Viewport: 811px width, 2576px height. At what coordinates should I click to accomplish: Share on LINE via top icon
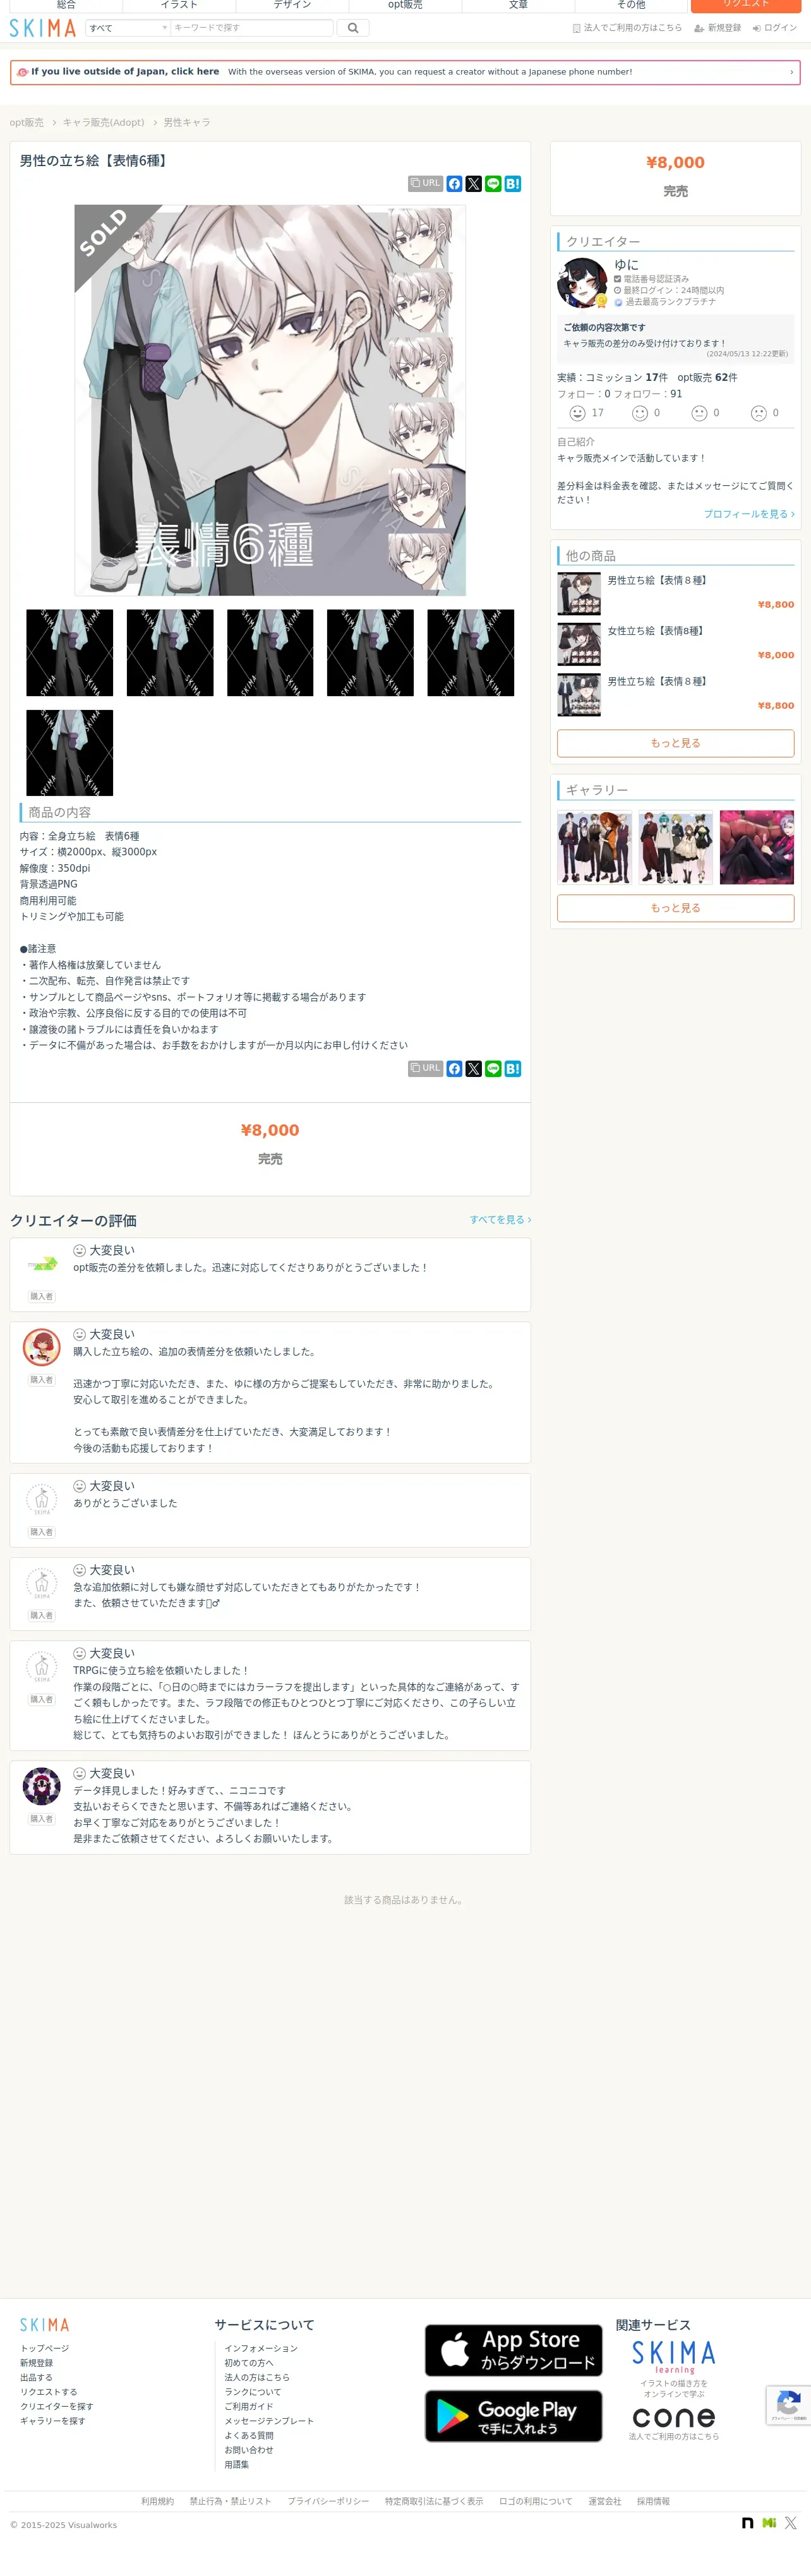point(493,184)
